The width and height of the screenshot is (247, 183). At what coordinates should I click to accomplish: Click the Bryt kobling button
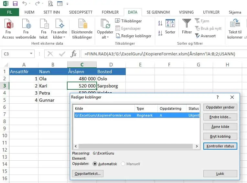coord(220,136)
